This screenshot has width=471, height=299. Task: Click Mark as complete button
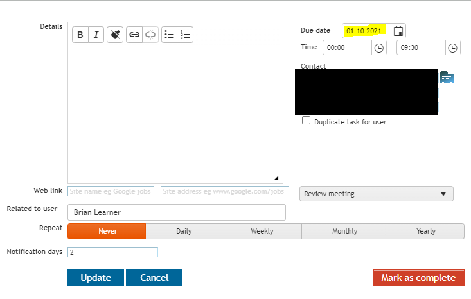(419, 277)
